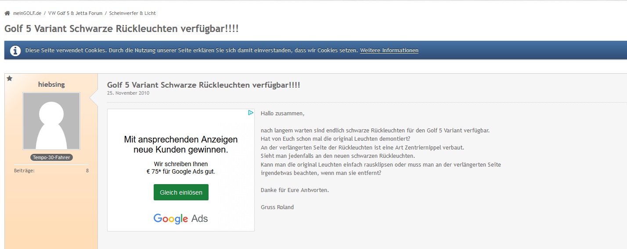Click the post title inside the message

coord(204,85)
